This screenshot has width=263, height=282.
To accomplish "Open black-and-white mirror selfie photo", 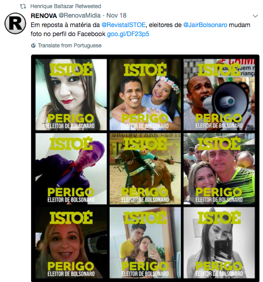I will (219, 243).
